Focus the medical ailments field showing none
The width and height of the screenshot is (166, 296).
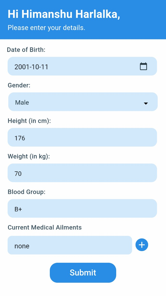click(70, 245)
